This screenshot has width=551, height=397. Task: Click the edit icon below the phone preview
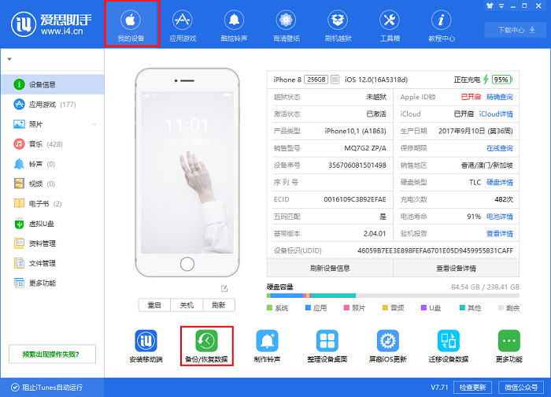tap(224, 289)
